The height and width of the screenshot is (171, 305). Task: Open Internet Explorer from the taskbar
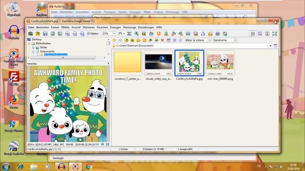20,167
